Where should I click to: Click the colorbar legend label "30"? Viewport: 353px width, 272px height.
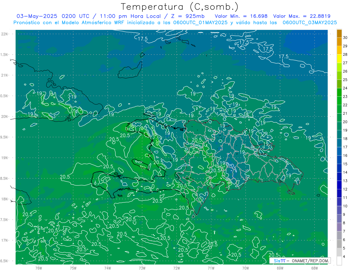tap(345, 38)
